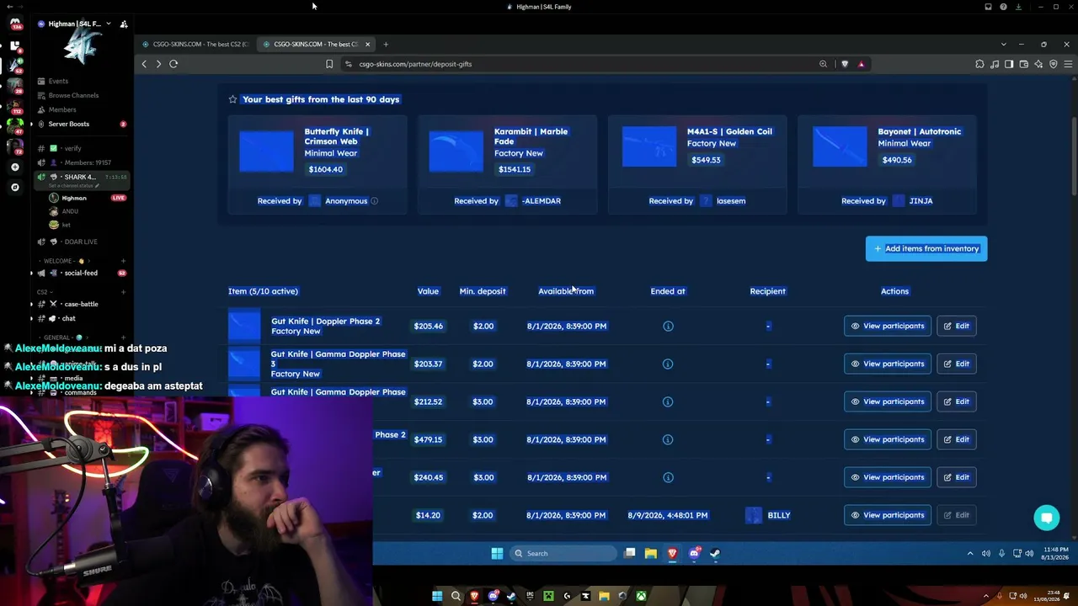
Task: Open the Windows Start menu
Action: 497,553
